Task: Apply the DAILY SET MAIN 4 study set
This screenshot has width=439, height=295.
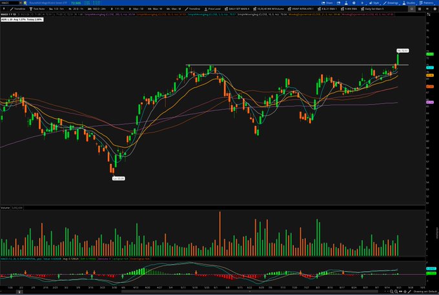Action: 237,8
